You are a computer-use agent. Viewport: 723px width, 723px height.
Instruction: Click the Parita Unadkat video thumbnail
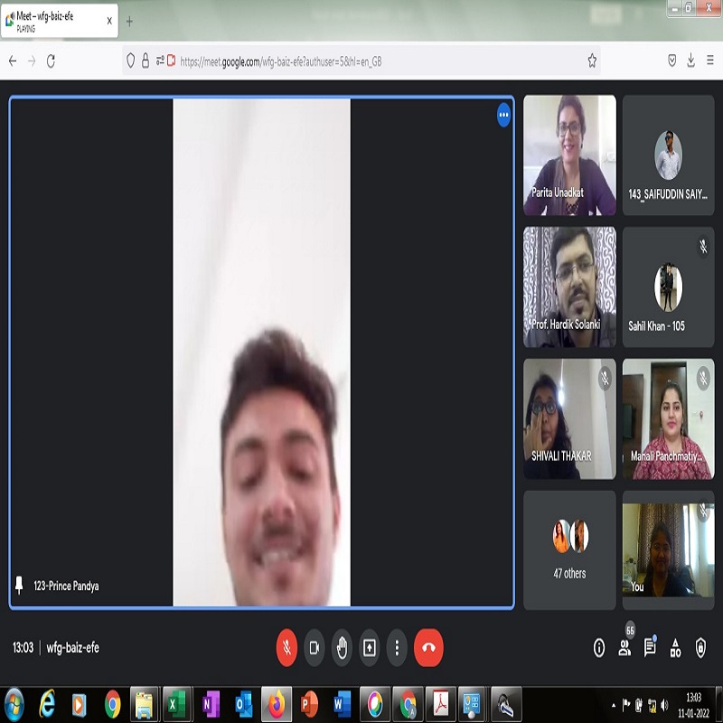coord(569,155)
